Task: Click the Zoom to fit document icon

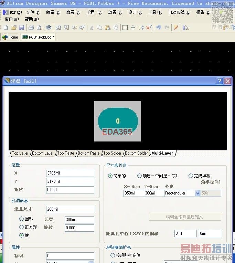Action: [x=58, y=28]
